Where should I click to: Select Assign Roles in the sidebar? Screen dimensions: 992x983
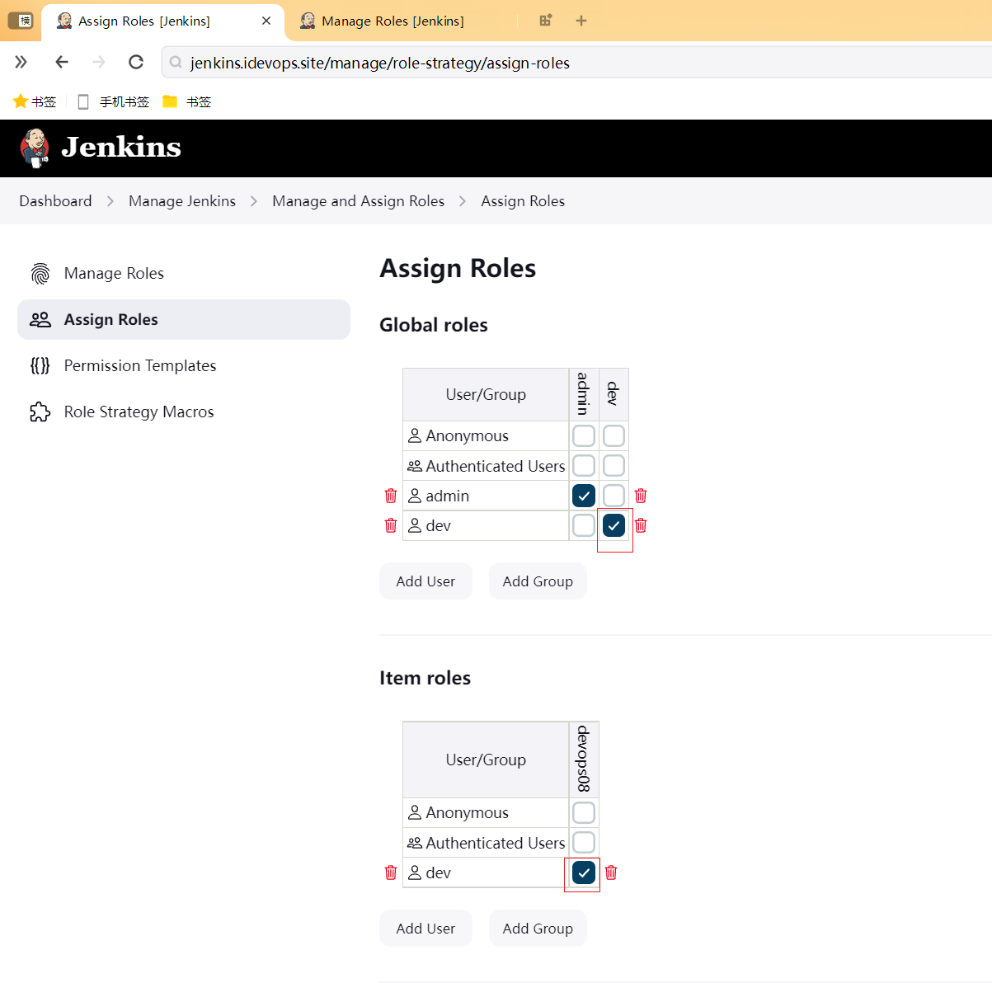tap(184, 319)
